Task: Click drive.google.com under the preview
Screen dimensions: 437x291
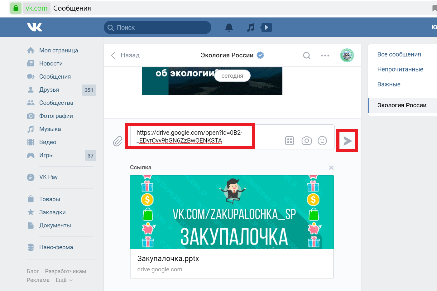Action: 160,269
